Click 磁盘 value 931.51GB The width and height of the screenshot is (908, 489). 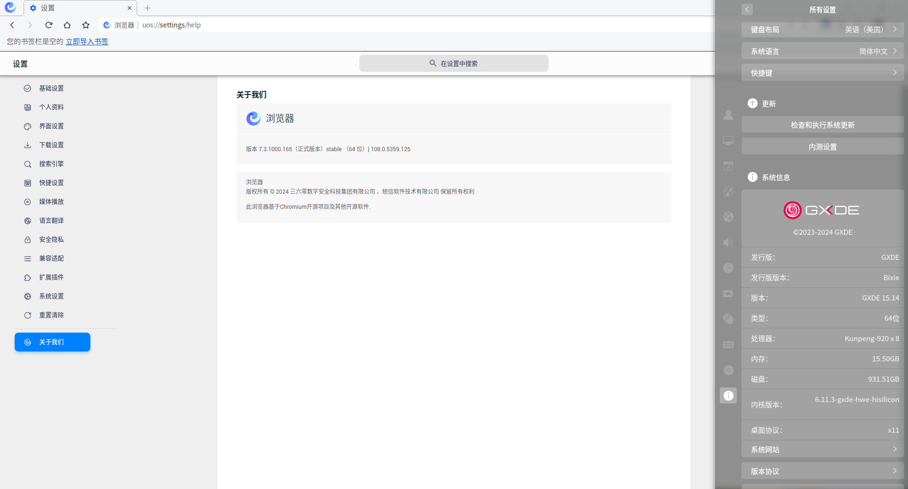883,379
